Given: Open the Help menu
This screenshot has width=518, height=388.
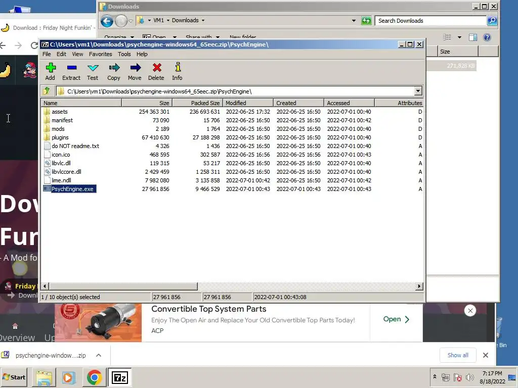Looking at the screenshot, I should point(142,54).
